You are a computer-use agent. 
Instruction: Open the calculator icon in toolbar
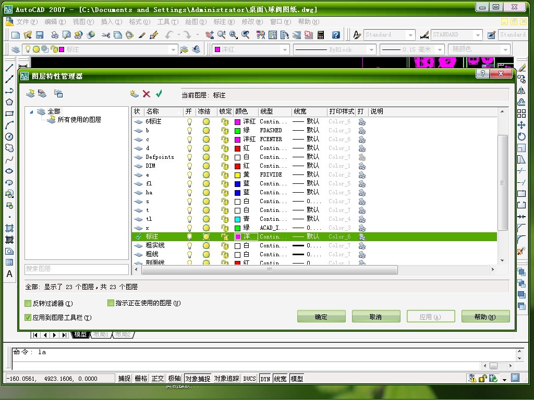(x=321, y=35)
